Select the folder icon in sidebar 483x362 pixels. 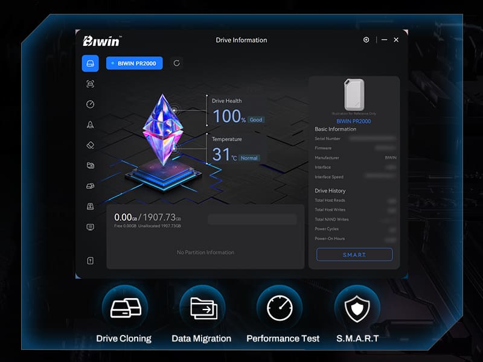point(90,165)
